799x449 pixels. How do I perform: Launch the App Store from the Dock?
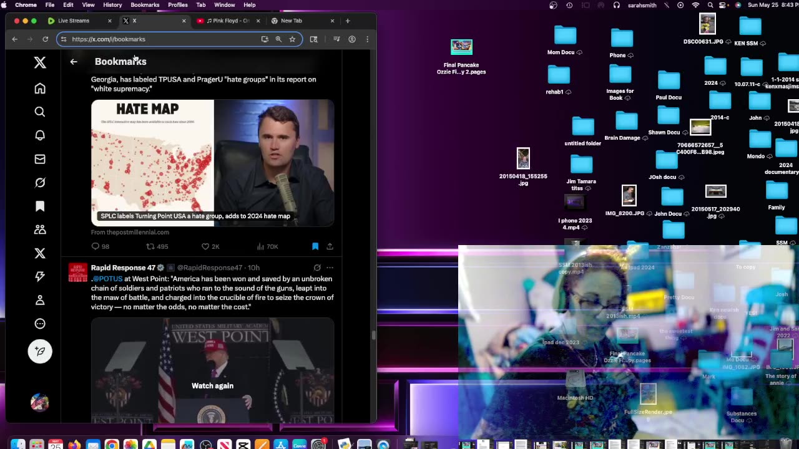(280, 445)
